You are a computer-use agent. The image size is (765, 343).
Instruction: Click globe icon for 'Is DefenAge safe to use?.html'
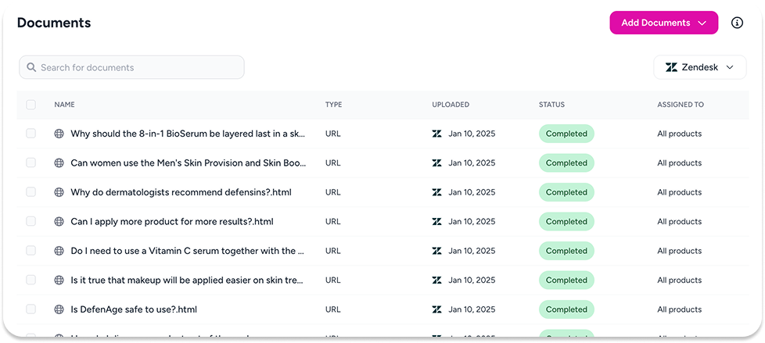[59, 309]
